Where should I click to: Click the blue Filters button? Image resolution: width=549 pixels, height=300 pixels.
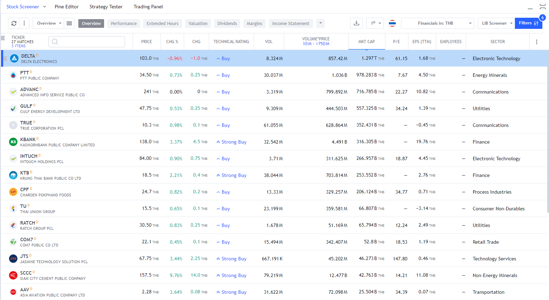(x=528, y=23)
